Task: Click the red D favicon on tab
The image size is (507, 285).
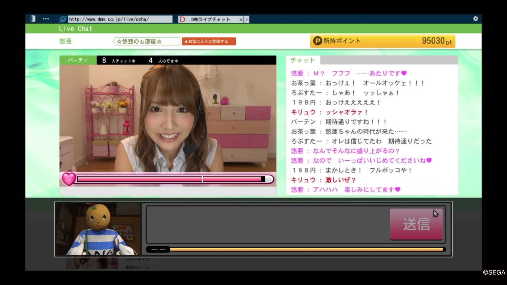Action: (x=183, y=19)
